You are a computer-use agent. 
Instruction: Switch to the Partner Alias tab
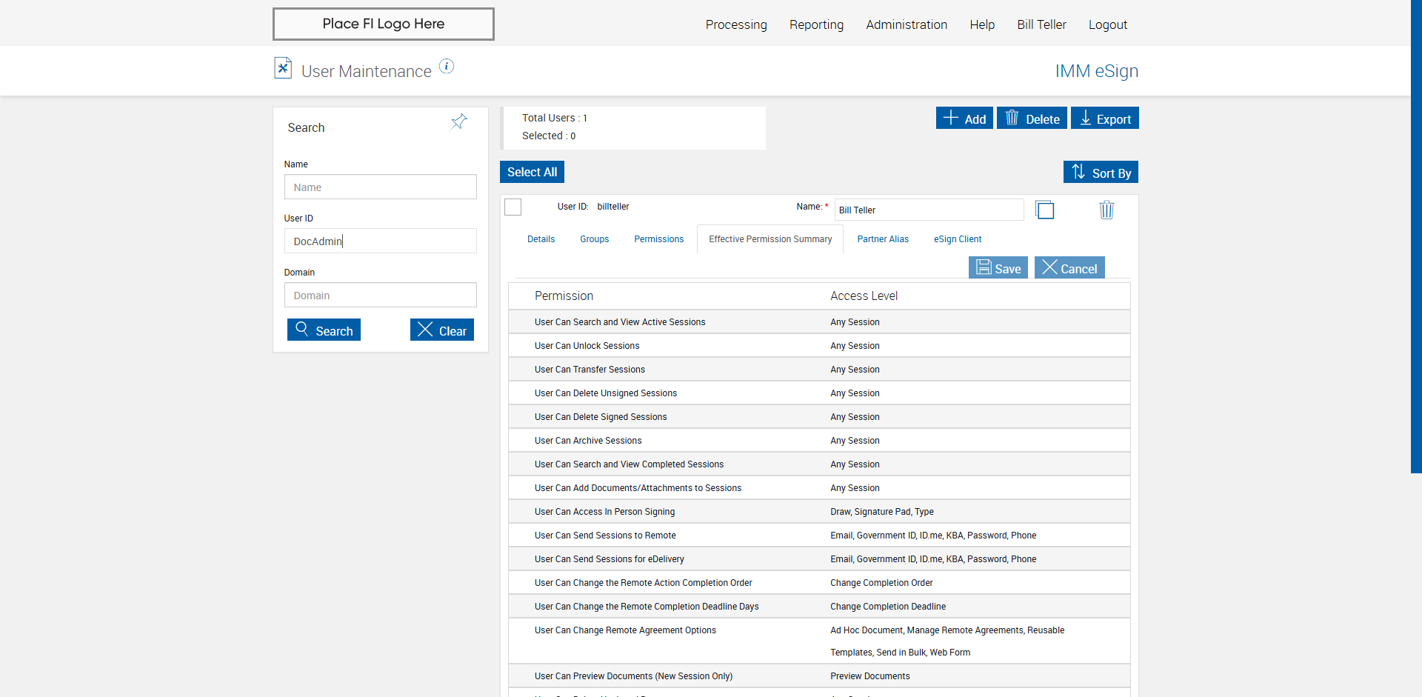click(883, 239)
